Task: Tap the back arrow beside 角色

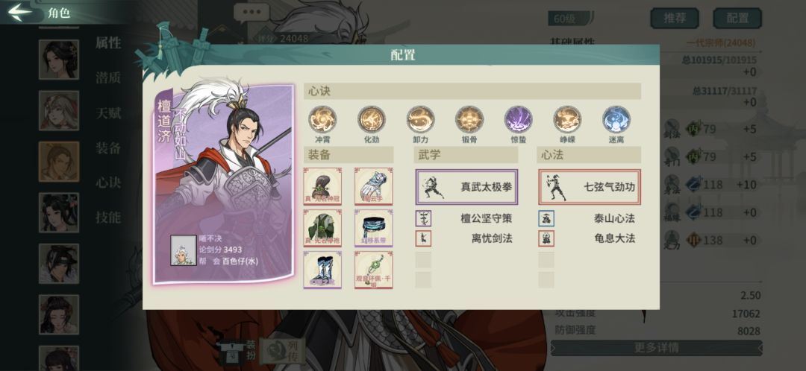Action: click(20, 13)
